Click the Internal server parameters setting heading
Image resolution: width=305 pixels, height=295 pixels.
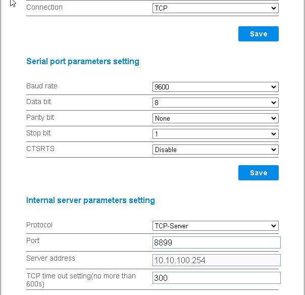90,201
